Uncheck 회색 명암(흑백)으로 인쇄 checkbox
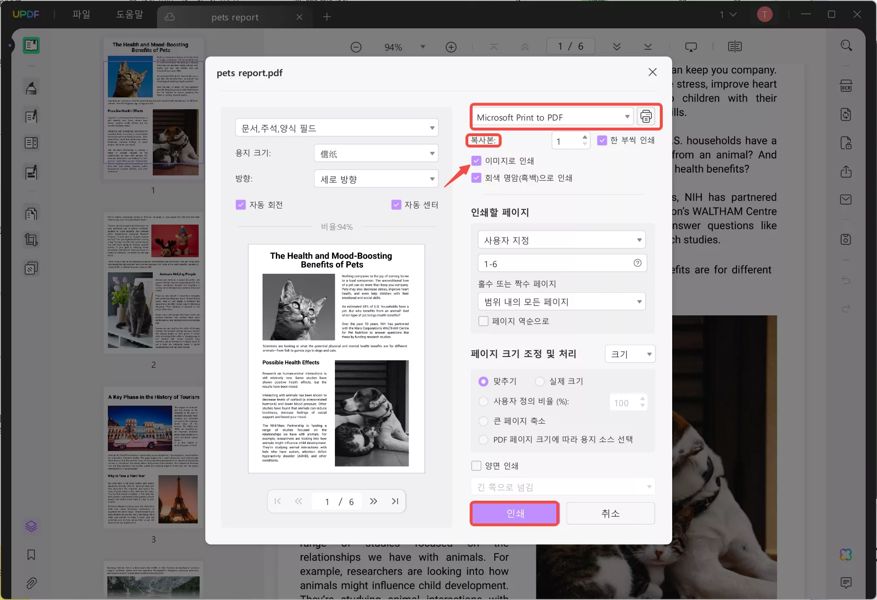Viewport: 877px width, 600px height. (x=476, y=178)
